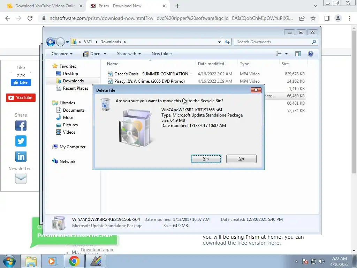Show hidden system tray icons
The image size is (357, 268).
[296, 261]
